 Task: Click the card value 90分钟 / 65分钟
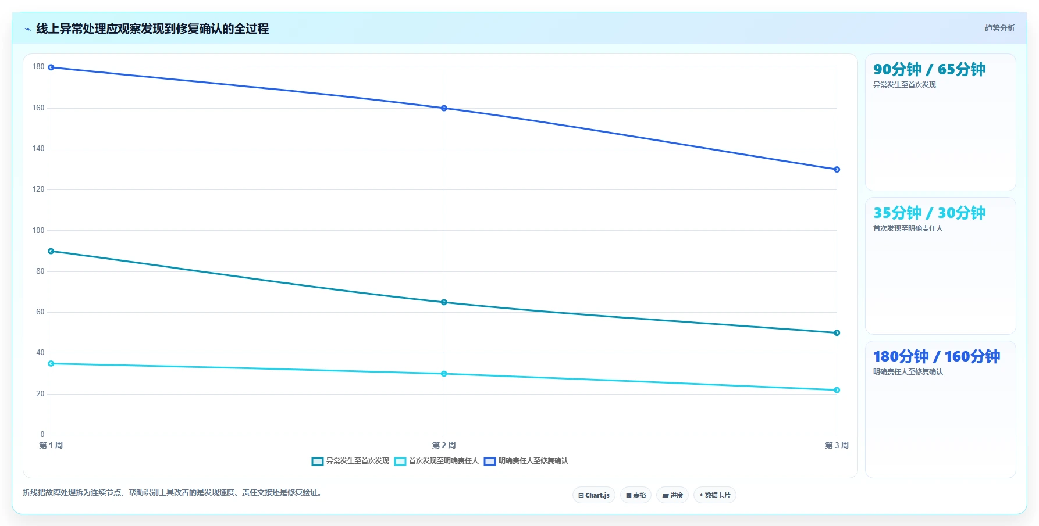929,69
